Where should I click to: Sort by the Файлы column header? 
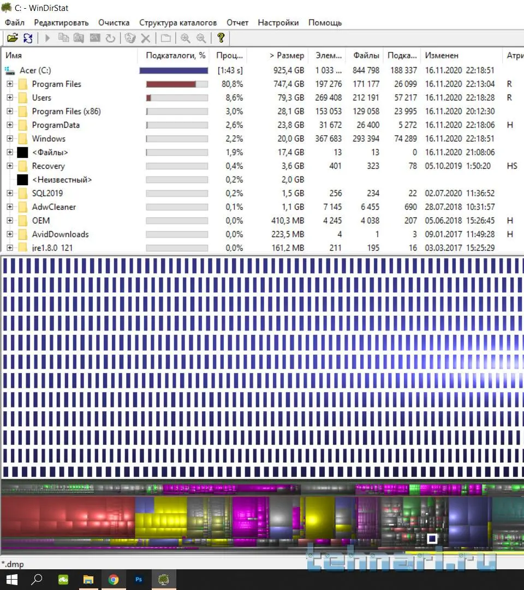point(365,55)
